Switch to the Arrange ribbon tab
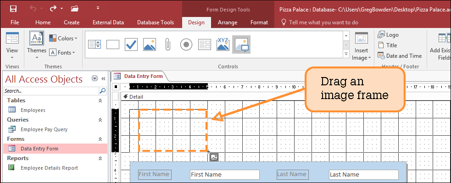Screen dimensions: 451x183 click(228, 22)
